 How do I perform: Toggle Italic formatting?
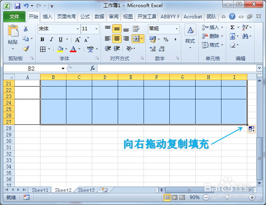click(x=51, y=39)
